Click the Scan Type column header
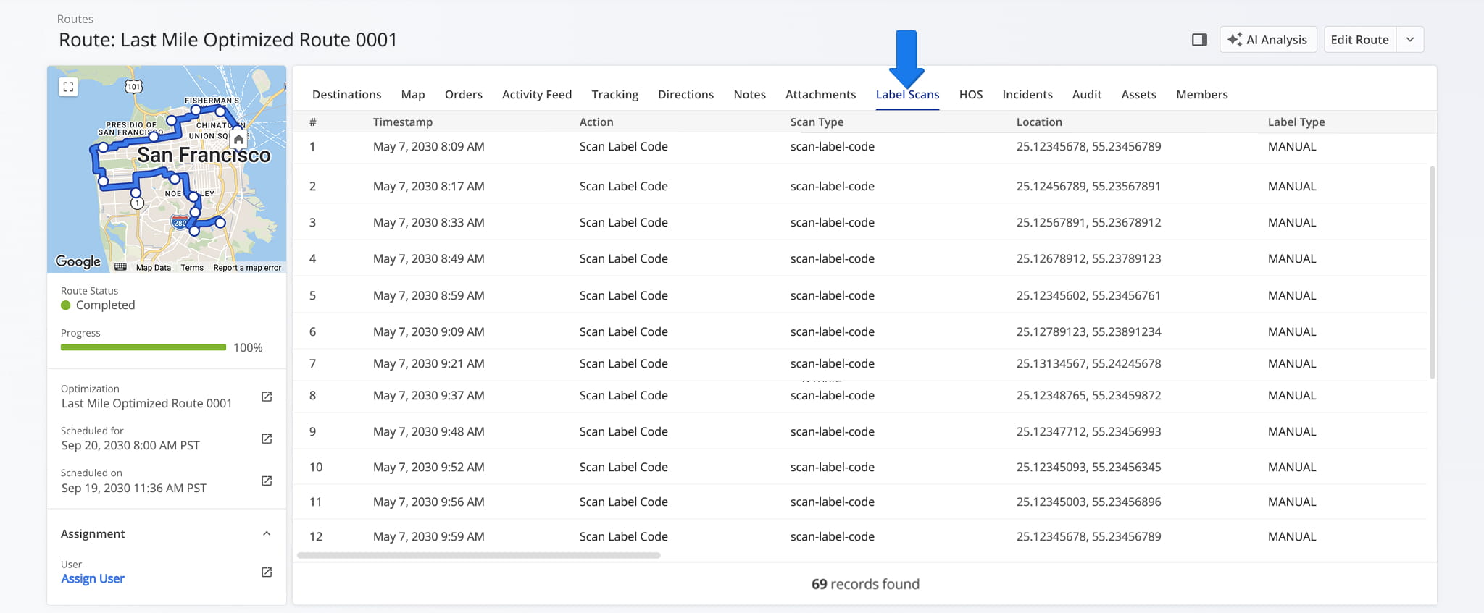The width and height of the screenshot is (1484, 613). 817,122
